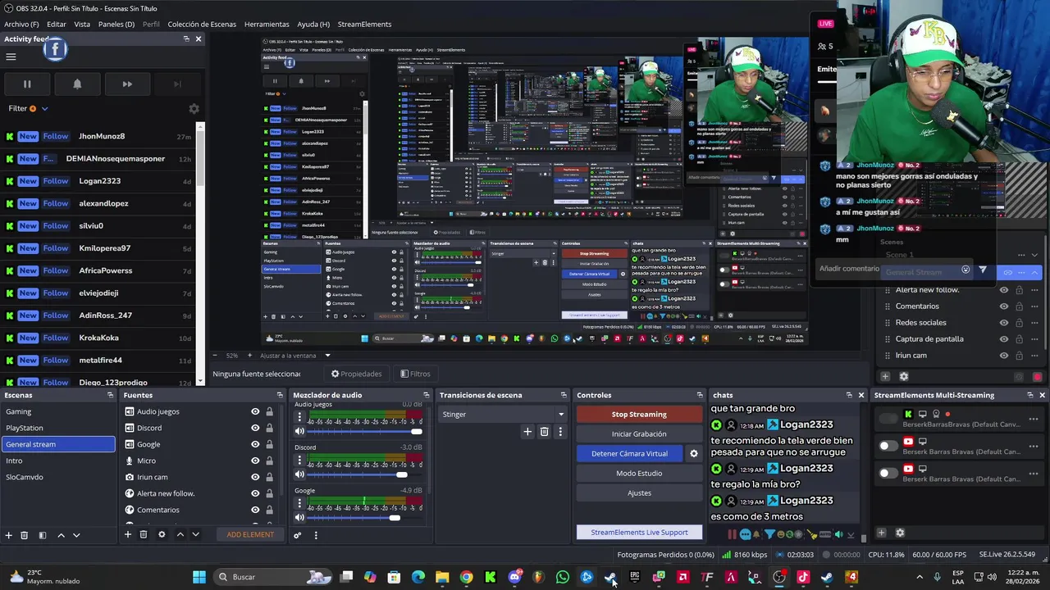Open virtual camera settings gear
This screenshot has height=590, width=1050.
(x=694, y=453)
